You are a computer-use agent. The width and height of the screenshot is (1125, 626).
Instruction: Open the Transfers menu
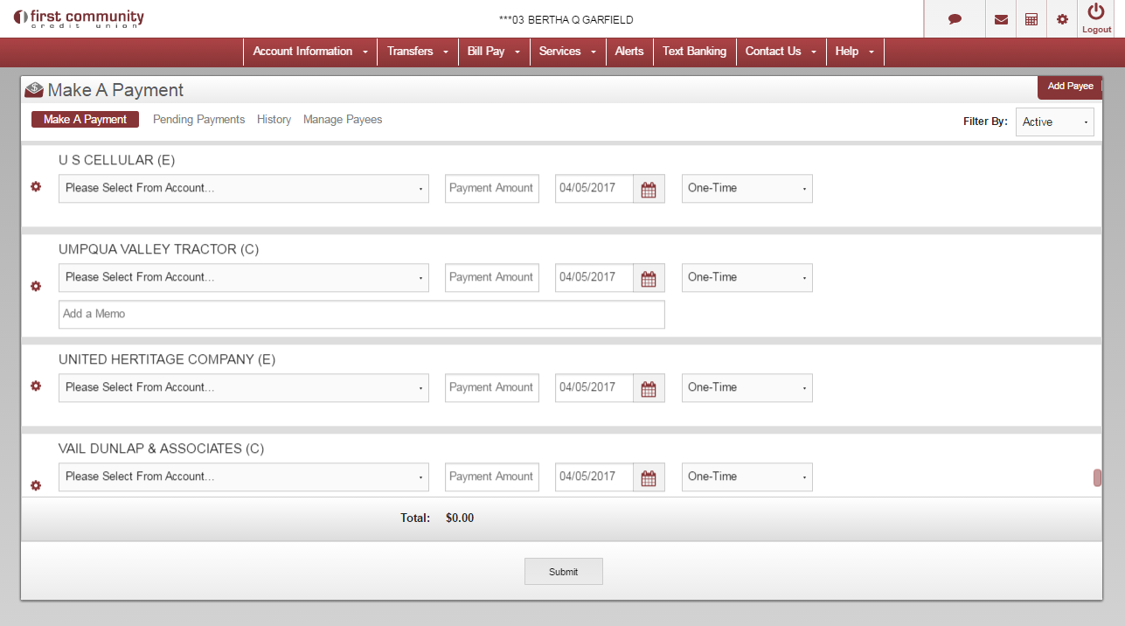418,52
